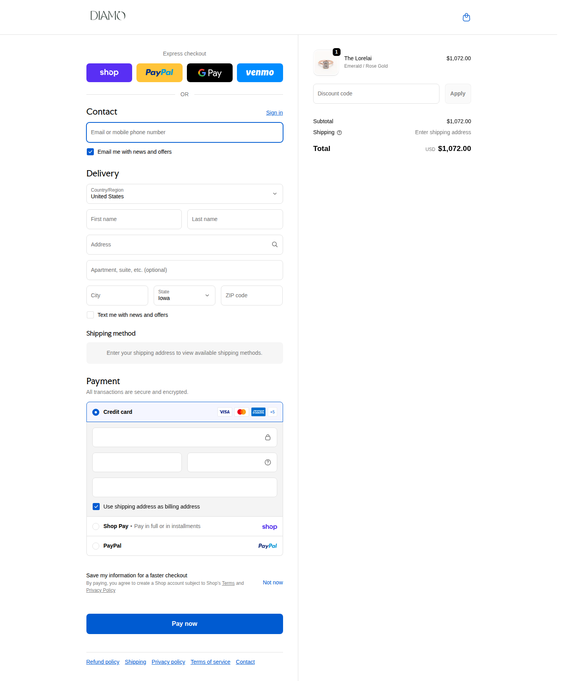563x681 pixels.
Task: Check out with Venmo express button
Action: (260, 73)
